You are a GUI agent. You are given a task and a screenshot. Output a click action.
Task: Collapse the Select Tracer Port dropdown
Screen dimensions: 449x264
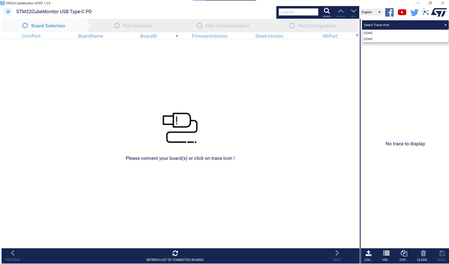(405, 25)
